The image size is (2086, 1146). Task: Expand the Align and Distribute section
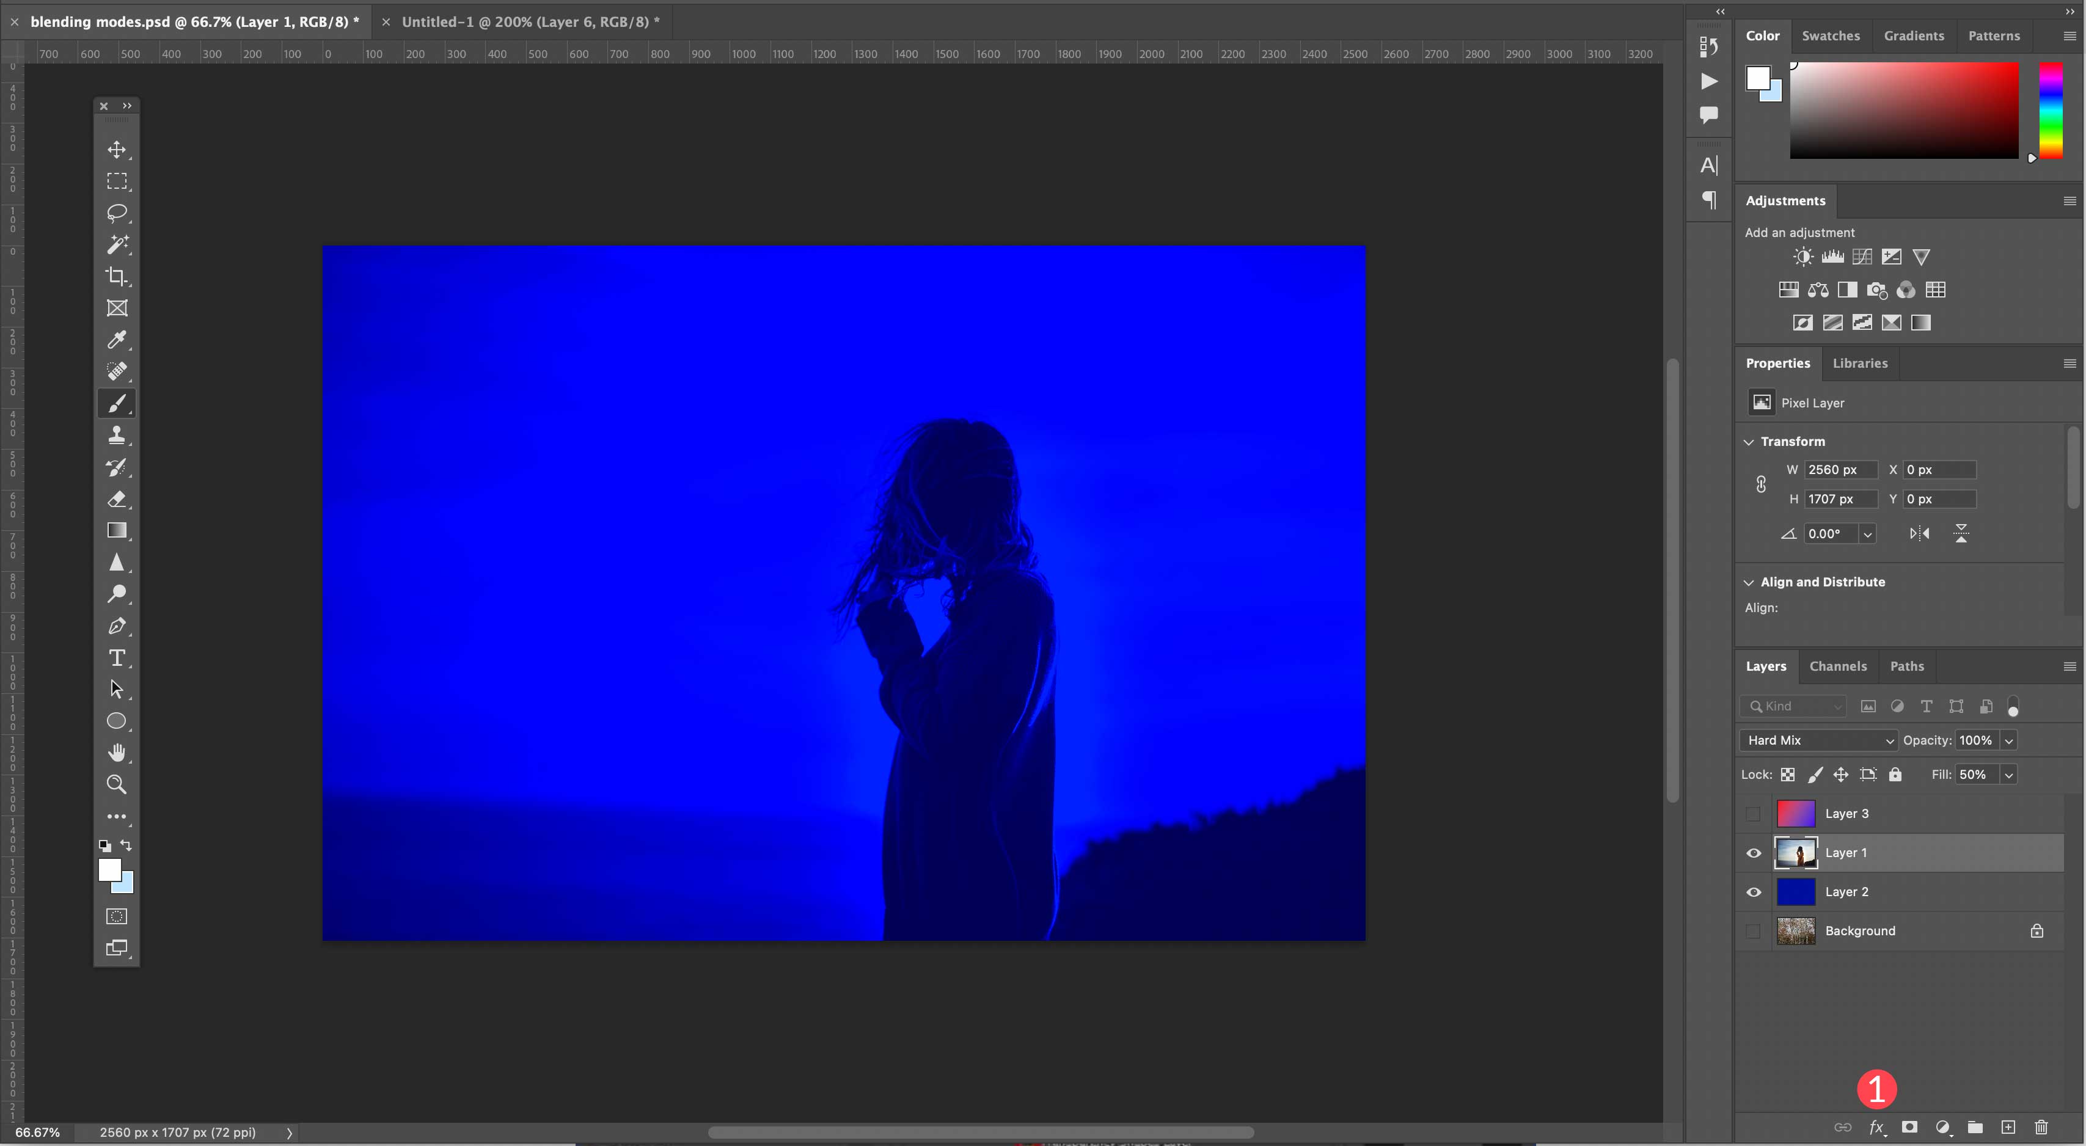click(x=1749, y=580)
